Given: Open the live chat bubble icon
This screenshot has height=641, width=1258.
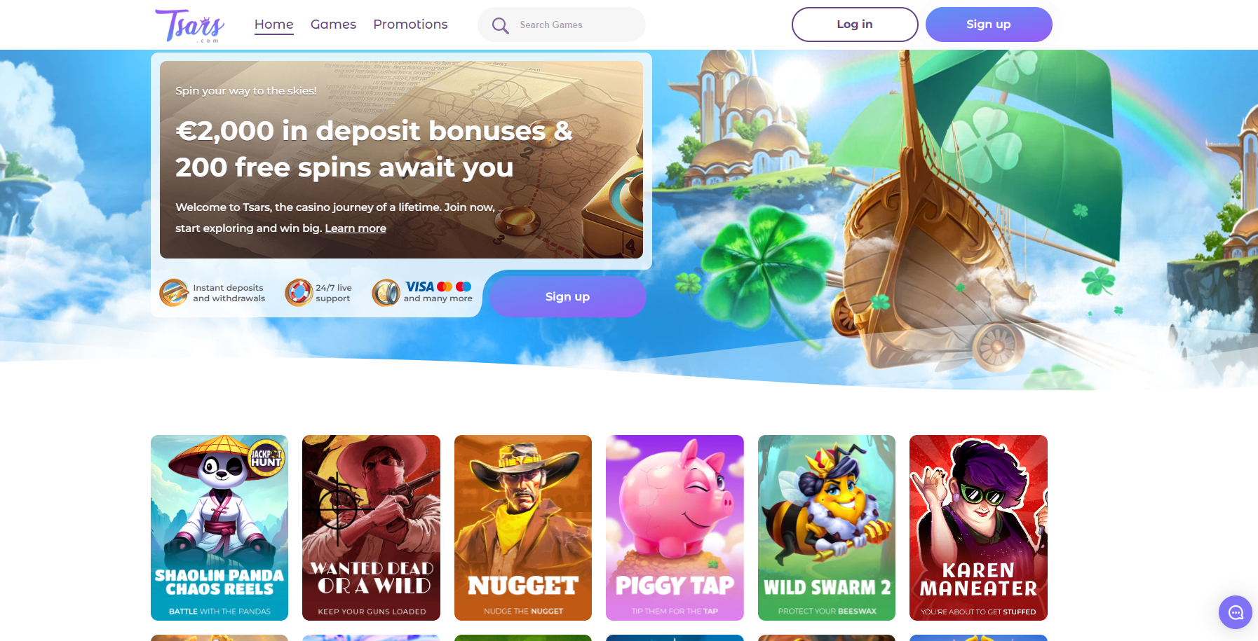Looking at the screenshot, I should tap(1236, 612).
